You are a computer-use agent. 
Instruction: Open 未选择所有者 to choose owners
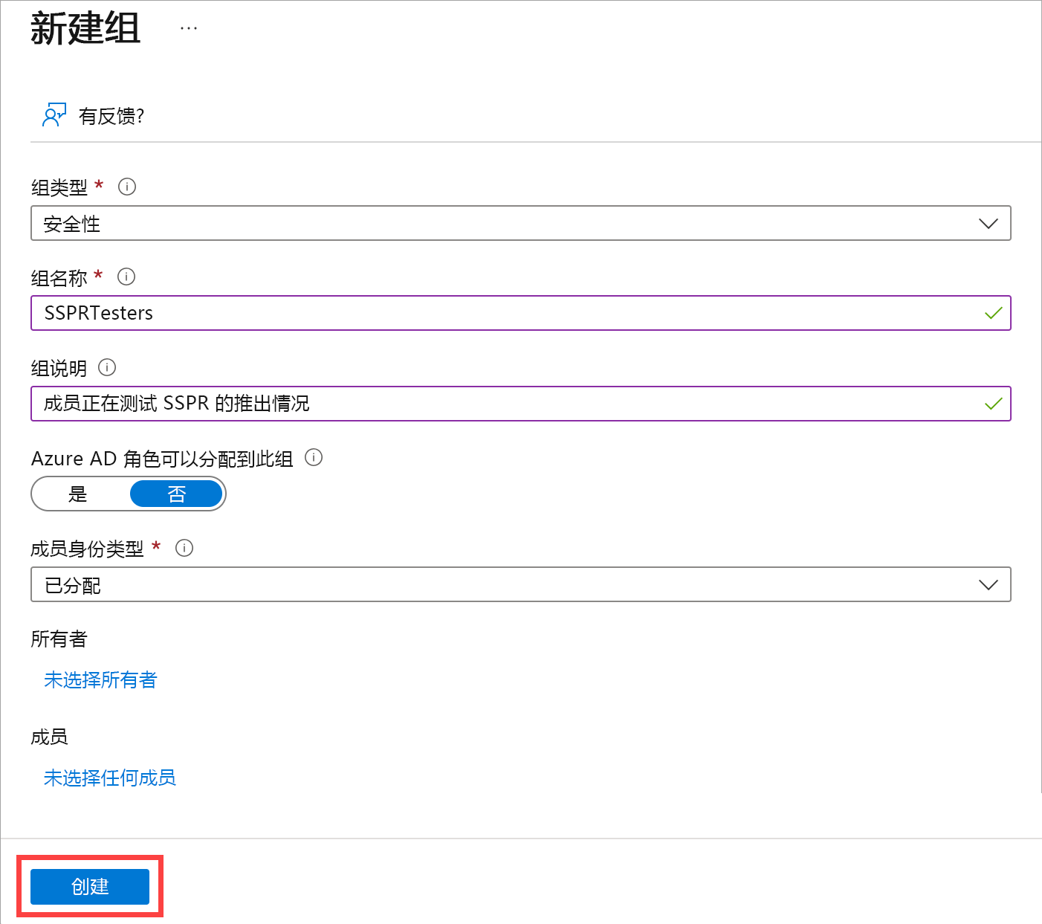(x=100, y=680)
